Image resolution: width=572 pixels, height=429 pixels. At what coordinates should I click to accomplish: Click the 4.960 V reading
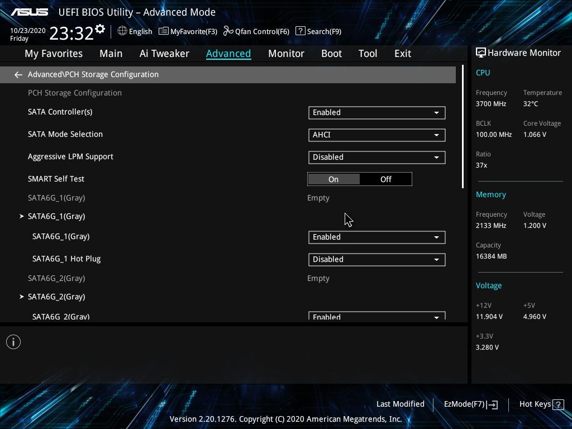[535, 317]
